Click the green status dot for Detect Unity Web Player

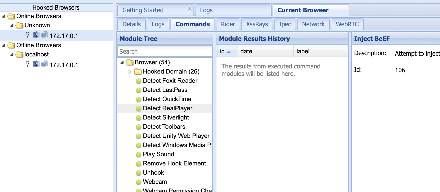(x=139, y=136)
